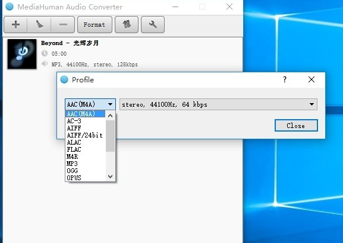Start conversion with the arrows icon
Screen dimensions: 343x243
tap(127, 24)
